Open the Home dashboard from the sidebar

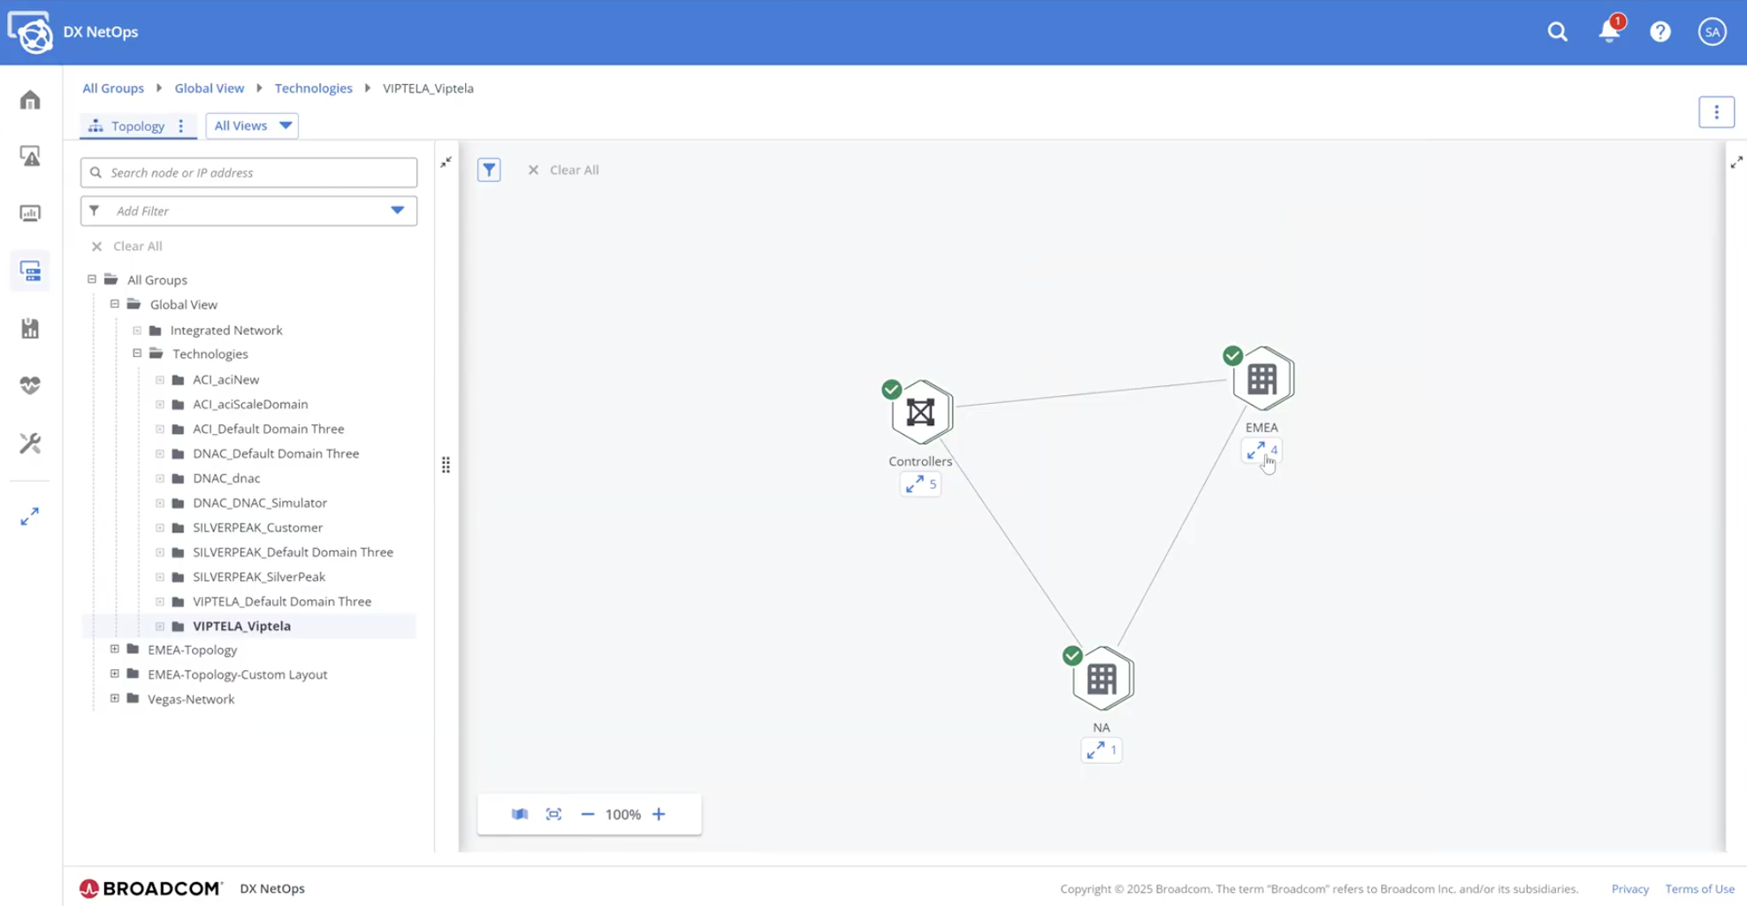click(29, 100)
